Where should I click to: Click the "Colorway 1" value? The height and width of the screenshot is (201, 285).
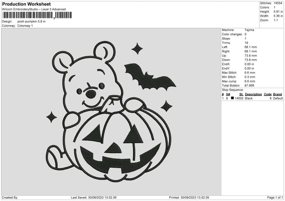25,26
